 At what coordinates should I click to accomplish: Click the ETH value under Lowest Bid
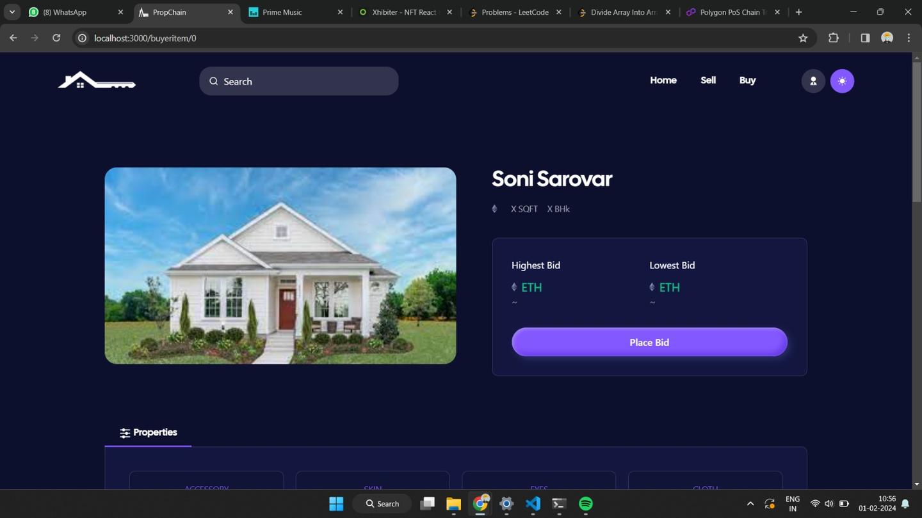pyautogui.click(x=670, y=287)
